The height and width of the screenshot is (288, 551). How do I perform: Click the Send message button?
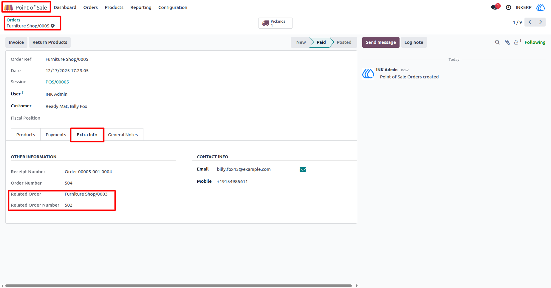[381, 42]
